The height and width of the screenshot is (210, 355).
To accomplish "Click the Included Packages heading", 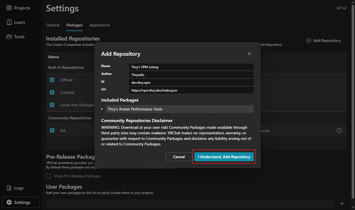I will 119,100.
